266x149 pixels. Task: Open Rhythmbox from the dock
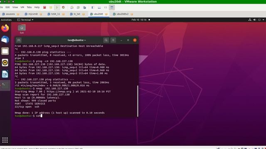(5, 62)
